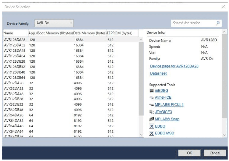Click the JTAGICE3 tool icon
Viewport: 229px width, 161px height.
click(152, 112)
